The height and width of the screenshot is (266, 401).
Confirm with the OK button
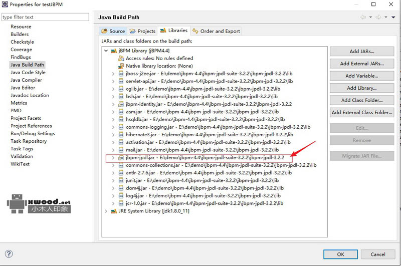coord(341,254)
